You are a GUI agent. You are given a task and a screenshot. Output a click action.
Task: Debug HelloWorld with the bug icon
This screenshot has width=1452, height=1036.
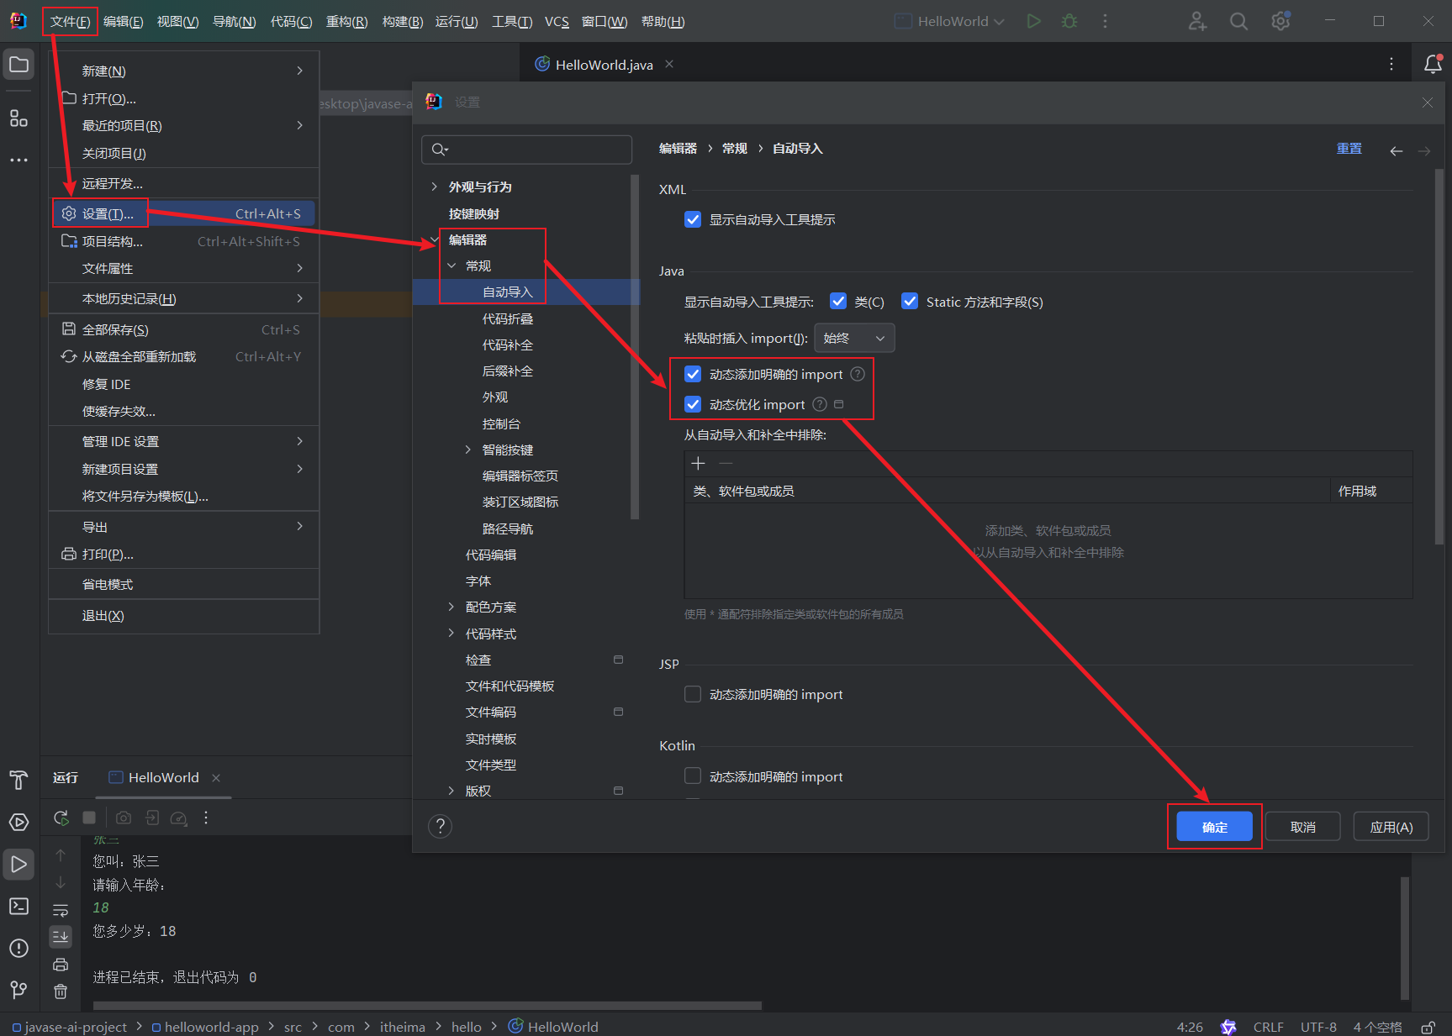pos(1069,21)
